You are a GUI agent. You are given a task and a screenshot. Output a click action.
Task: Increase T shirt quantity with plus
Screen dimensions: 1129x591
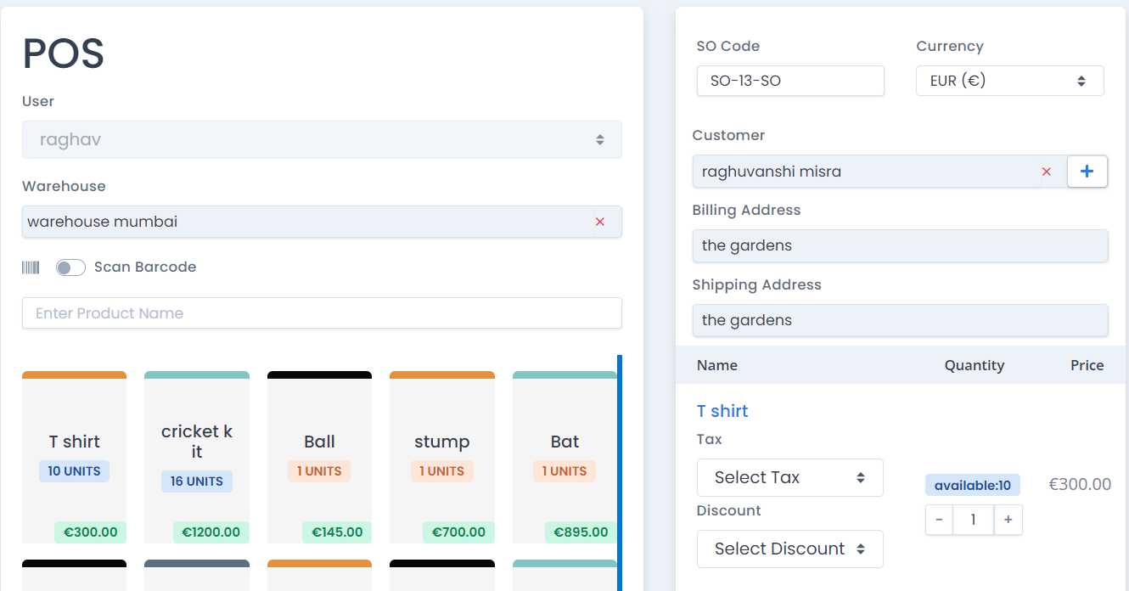point(1008,520)
